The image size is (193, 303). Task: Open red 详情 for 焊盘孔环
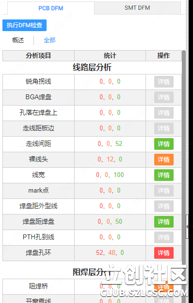(164, 253)
